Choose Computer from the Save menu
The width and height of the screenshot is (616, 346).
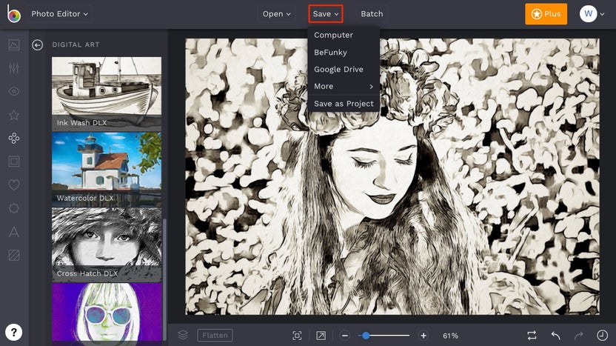tap(333, 35)
